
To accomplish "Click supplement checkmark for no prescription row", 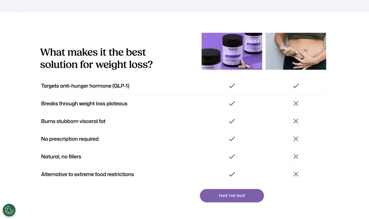I will (232, 139).
